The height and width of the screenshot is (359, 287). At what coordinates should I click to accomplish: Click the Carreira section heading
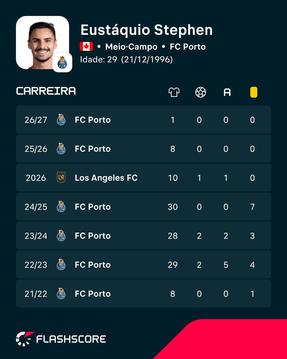click(46, 91)
